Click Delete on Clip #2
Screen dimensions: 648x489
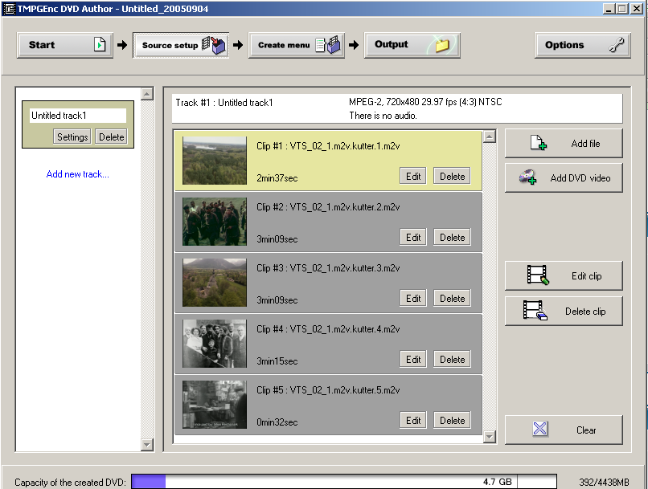tap(452, 238)
